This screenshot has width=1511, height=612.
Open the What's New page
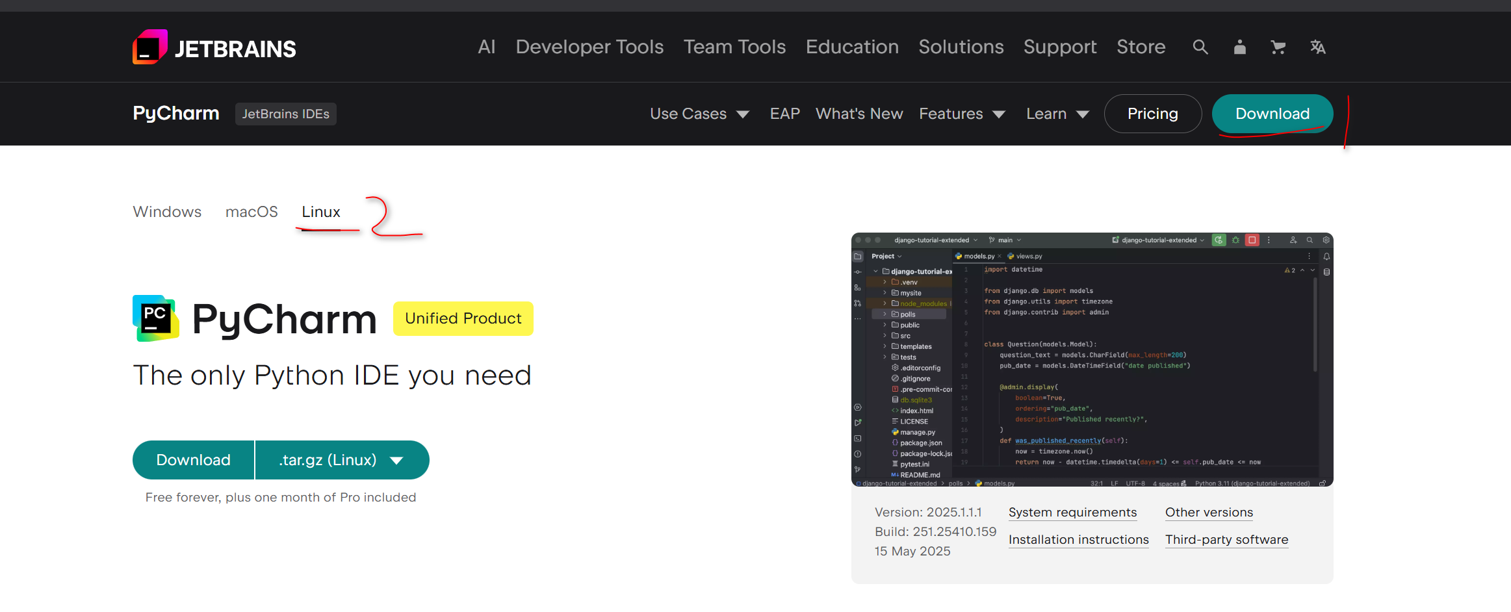coord(859,114)
